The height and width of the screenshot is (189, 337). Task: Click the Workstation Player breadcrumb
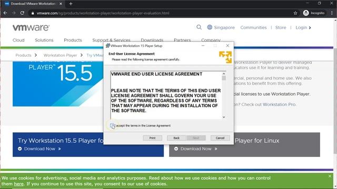coord(60,55)
